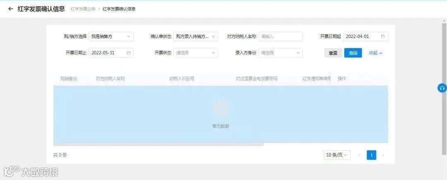Go to next page arrow
The image size is (447, 180).
pos(383,155)
